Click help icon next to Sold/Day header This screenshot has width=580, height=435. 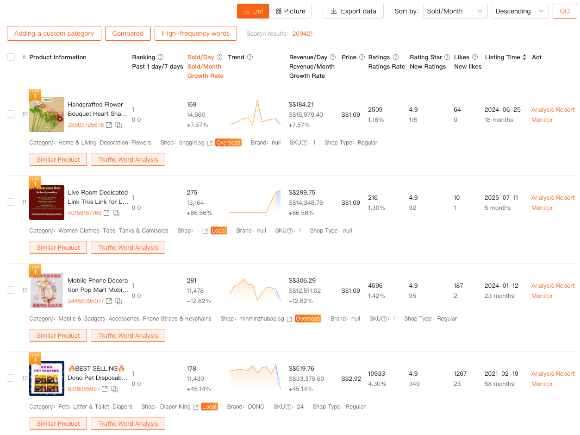point(219,57)
